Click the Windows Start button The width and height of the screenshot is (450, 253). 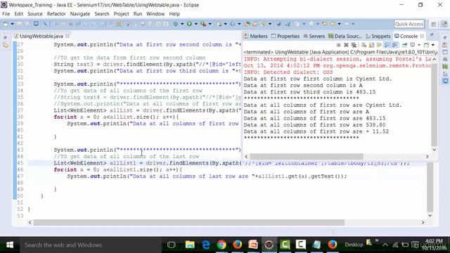point(10,245)
